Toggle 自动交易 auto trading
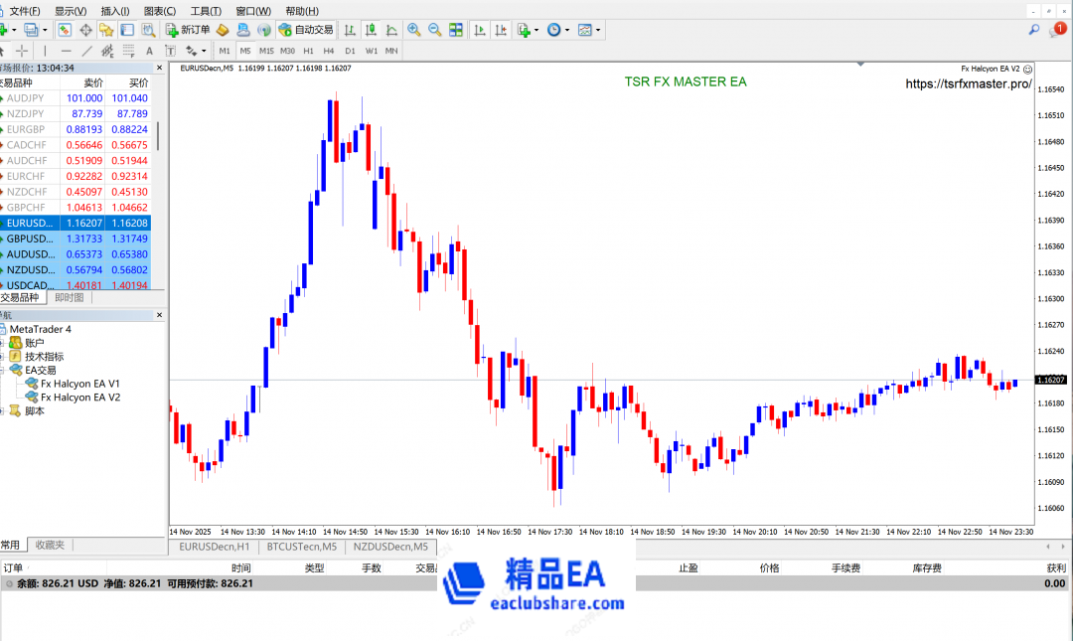1073x641 pixels. pyautogui.click(x=306, y=30)
